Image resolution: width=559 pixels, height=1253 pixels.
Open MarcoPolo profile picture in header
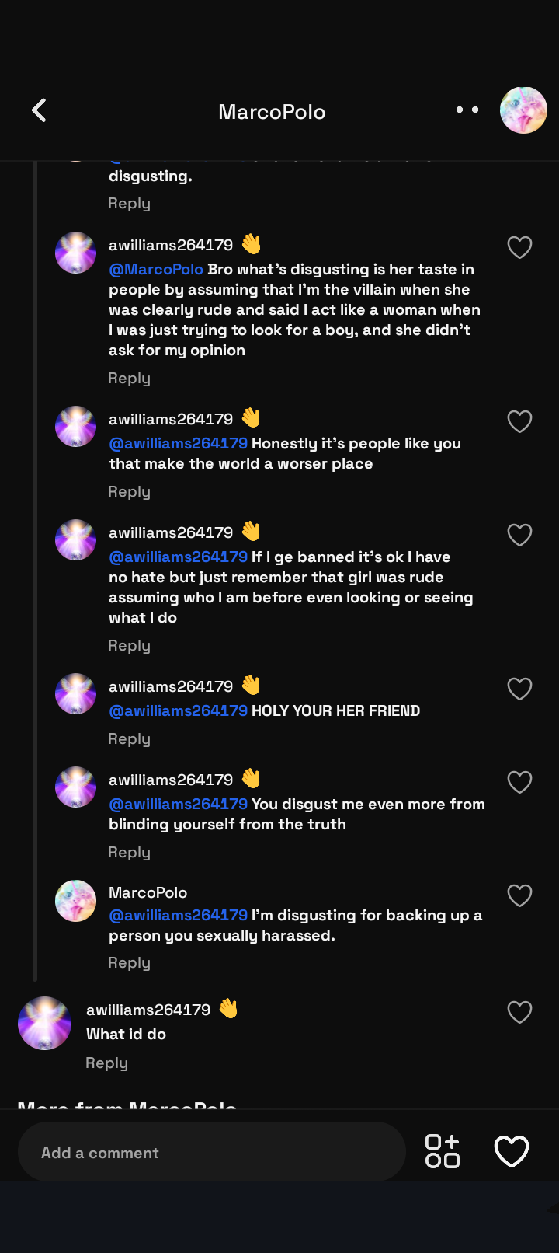point(523,110)
